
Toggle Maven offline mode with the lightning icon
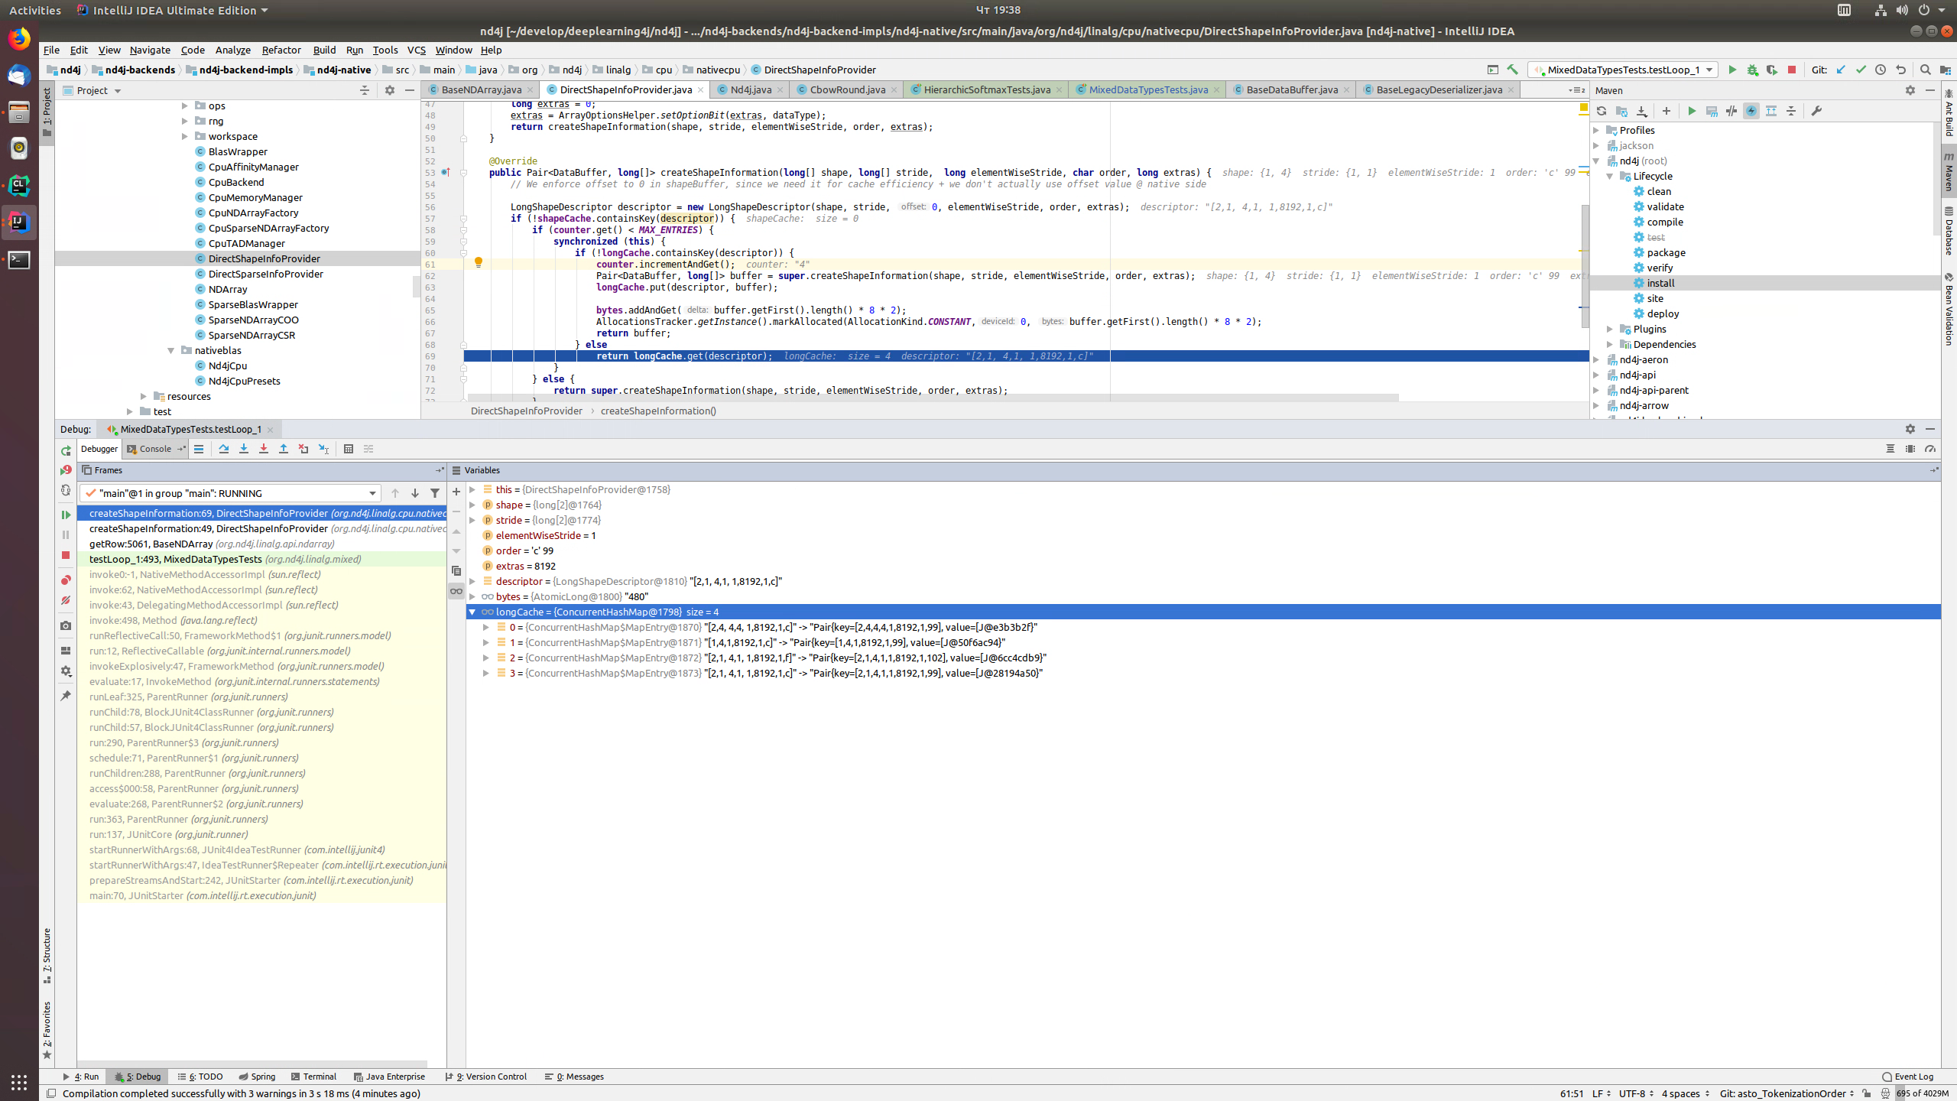pos(1751,111)
